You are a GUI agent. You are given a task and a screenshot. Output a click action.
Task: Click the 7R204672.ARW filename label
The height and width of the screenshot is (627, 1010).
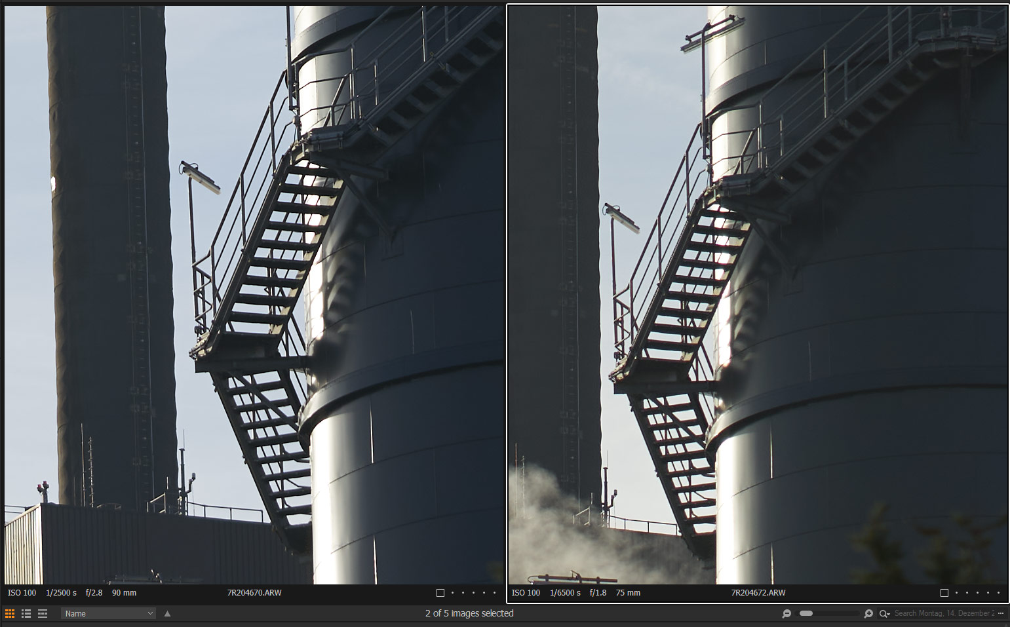point(758,593)
